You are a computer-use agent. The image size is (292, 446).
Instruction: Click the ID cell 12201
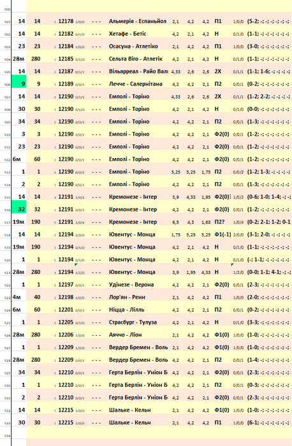[x=66, y=310]
